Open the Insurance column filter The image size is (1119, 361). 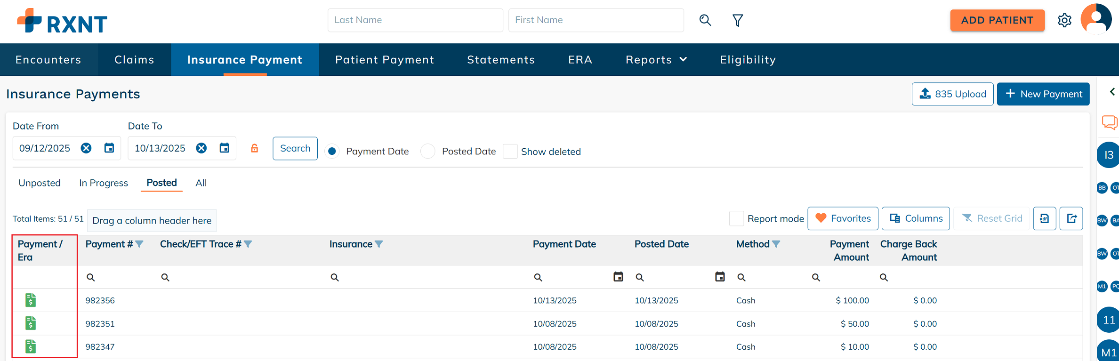pyautogui.click(x=379, y=244)
